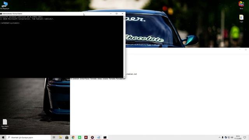The height and width of the screenshot is (140, 249).
Task: Click the taskbar search box
Action: click(x=28, y=137)
